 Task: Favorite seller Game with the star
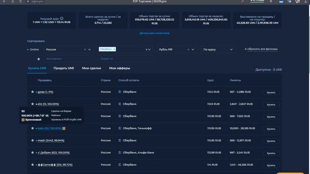click(32, 165)
